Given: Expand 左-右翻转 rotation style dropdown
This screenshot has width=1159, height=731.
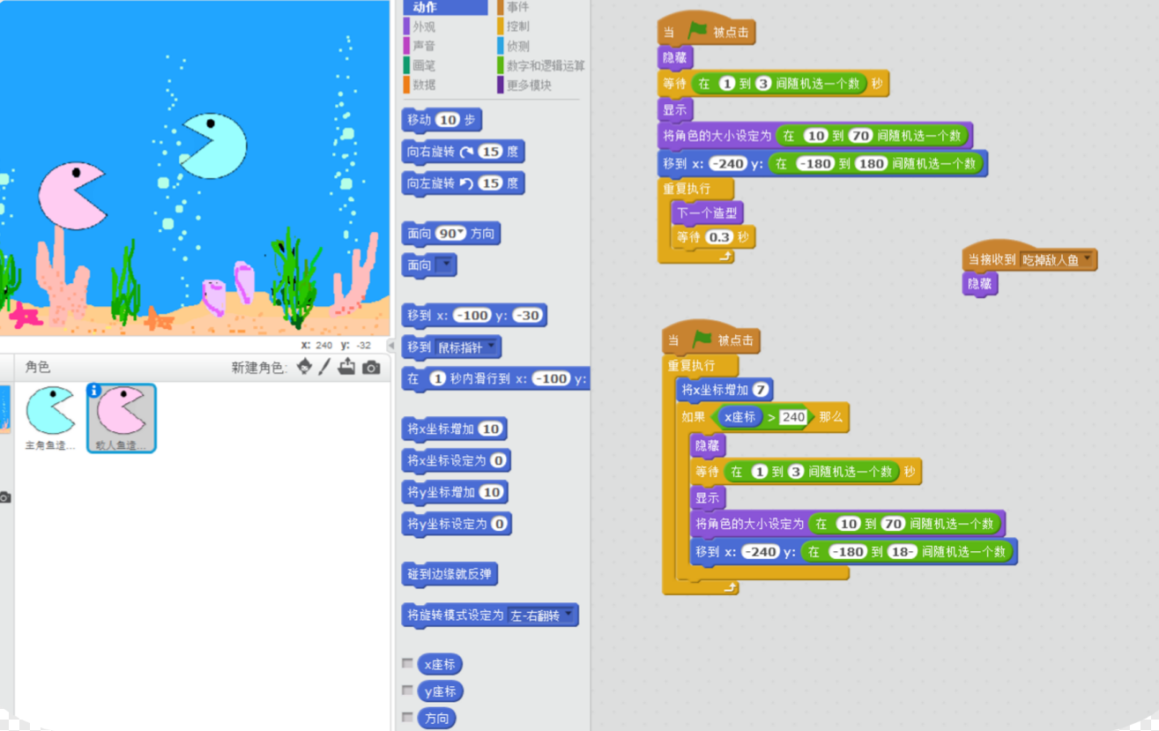Looking at the screenshot, I should point(568,615).
